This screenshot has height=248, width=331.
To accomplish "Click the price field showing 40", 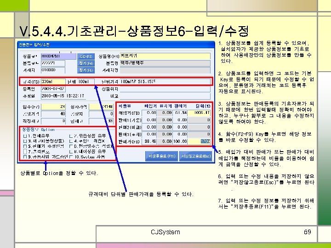I will (x=53, y=114).
